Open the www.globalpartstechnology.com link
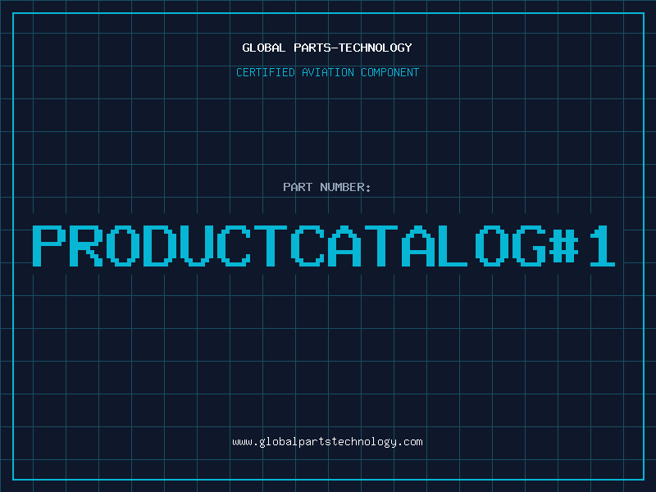656x492 pixels. coord(327,442)
